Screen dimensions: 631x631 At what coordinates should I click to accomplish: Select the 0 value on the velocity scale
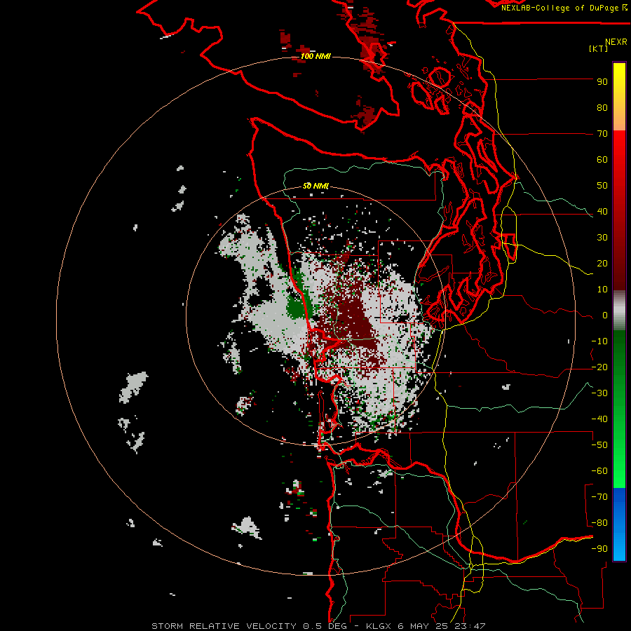(x=604, y=315)
